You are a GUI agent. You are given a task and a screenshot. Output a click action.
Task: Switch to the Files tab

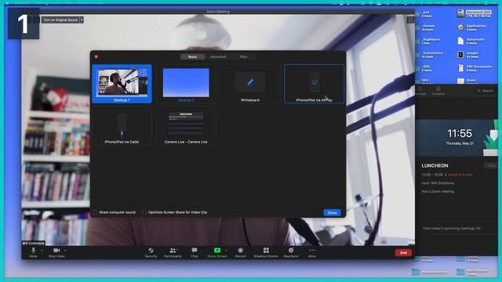click(x=243, y=56)
